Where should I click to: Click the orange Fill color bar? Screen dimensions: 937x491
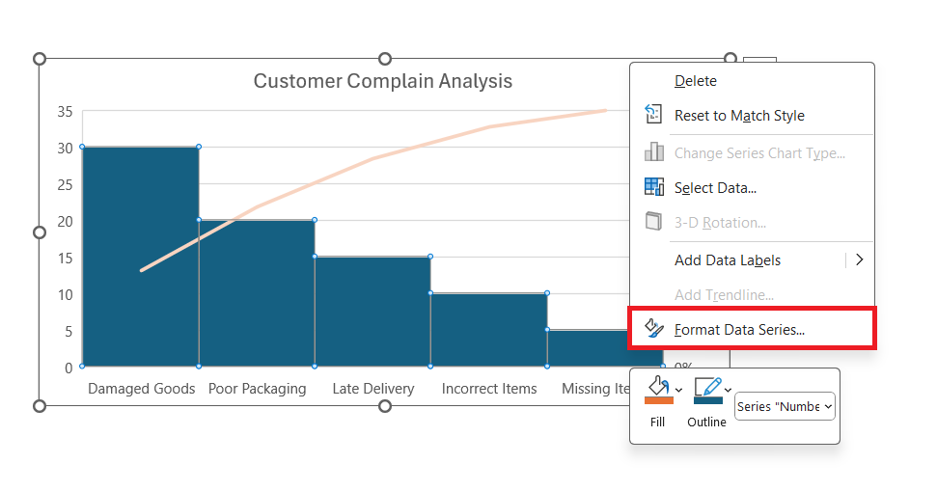click(659, 400)
